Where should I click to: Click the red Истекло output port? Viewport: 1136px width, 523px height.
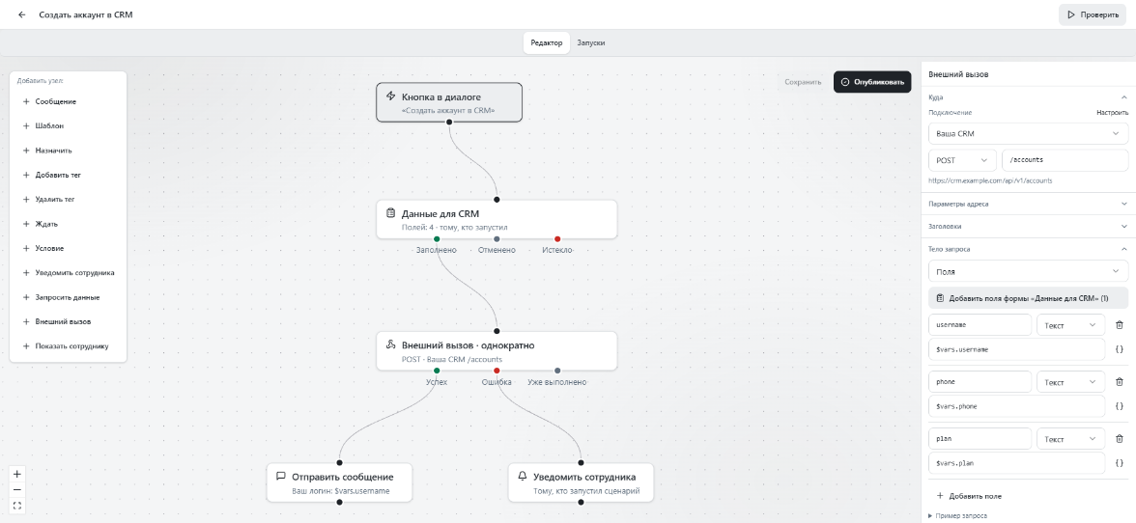pos(557,238)
